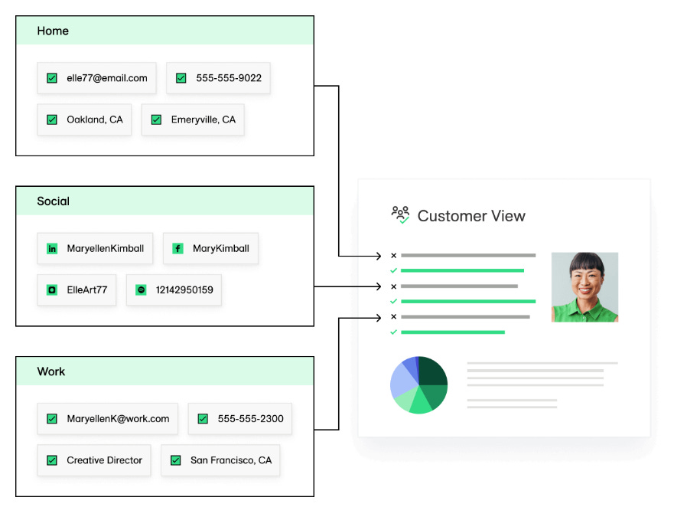Viewport: 674px width, 530px height.
Task: Uncheck the 555-555-9022 checkbox
Action: pos(181,78)
